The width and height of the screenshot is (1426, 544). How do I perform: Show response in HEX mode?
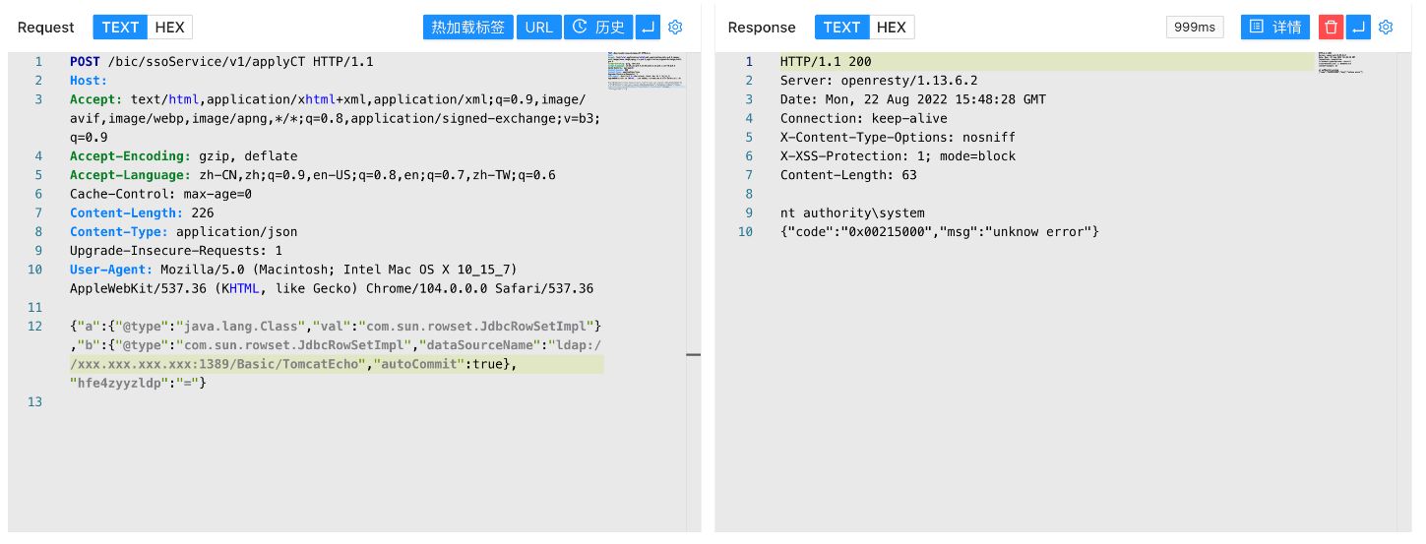pyautogui.click(x=891, y=28)
